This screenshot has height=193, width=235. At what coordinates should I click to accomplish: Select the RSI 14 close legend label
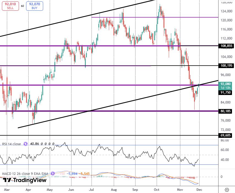click(x=11, y=144)
